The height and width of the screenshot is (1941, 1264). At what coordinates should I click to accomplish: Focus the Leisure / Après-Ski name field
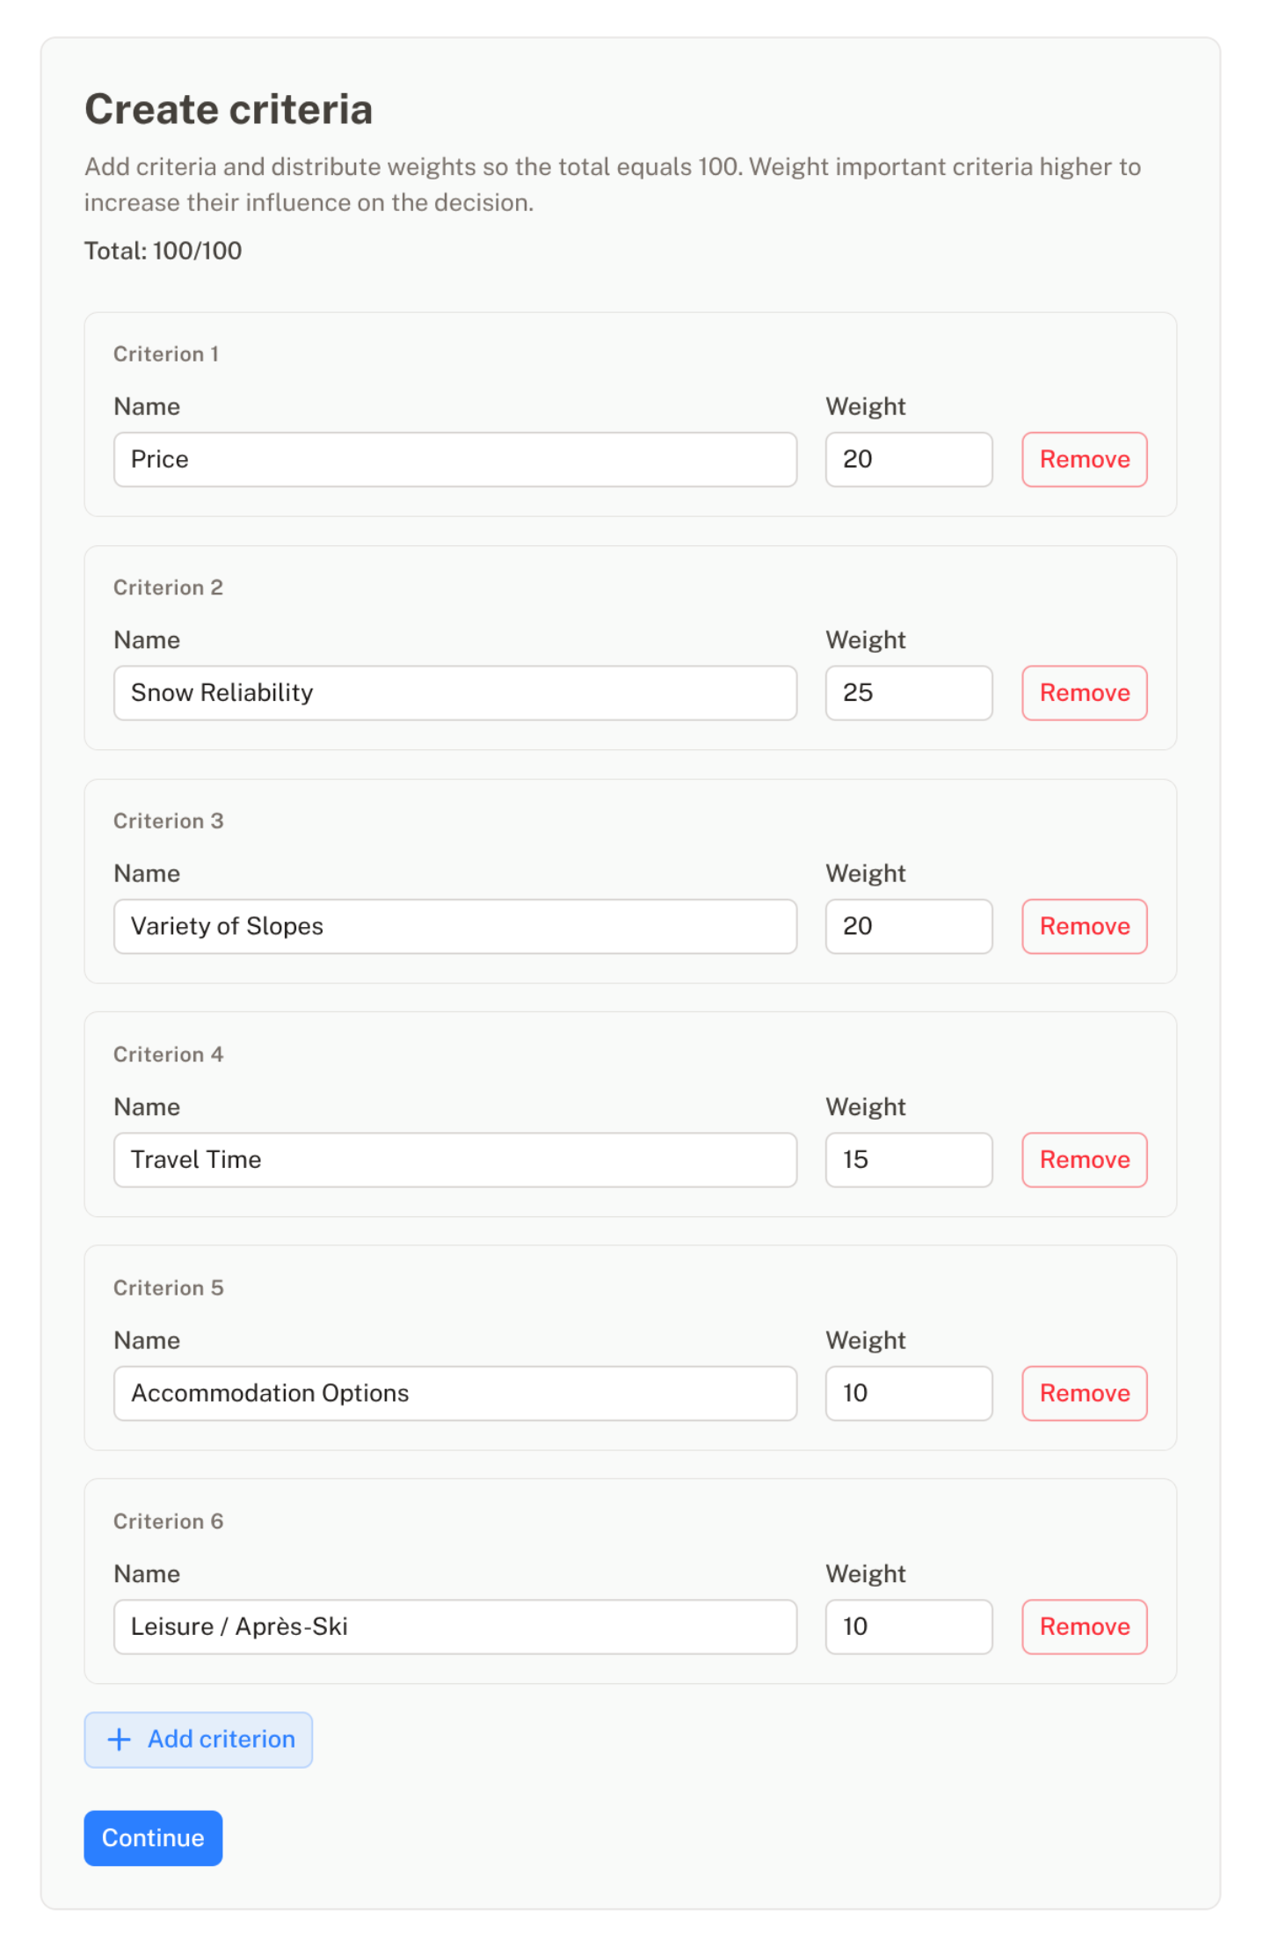click(454, 1626)
